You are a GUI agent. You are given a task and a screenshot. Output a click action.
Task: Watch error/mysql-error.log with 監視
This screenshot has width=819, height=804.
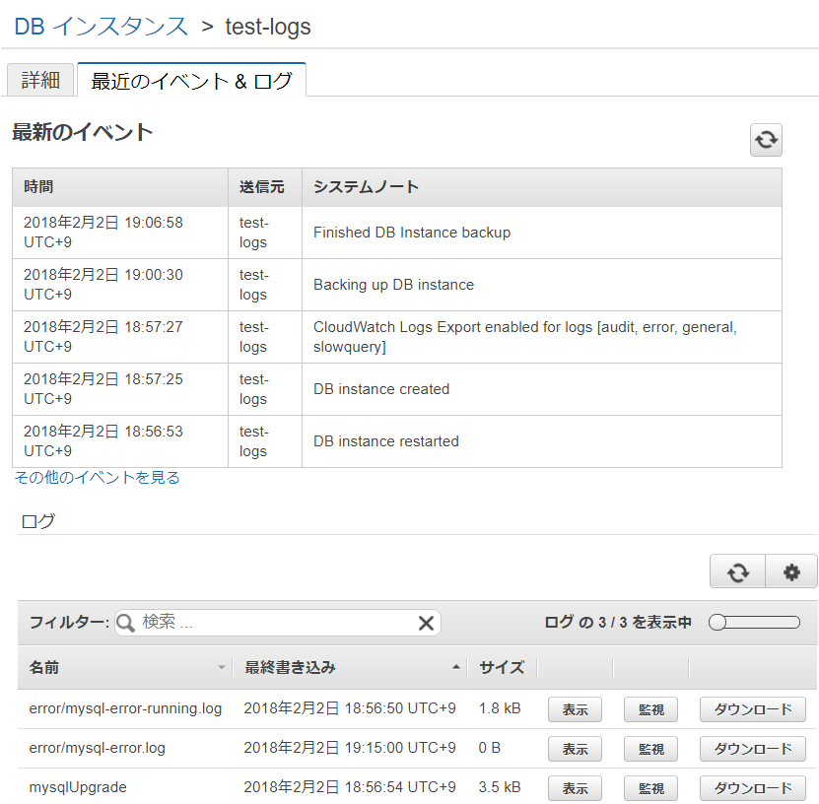click(650, 749)
